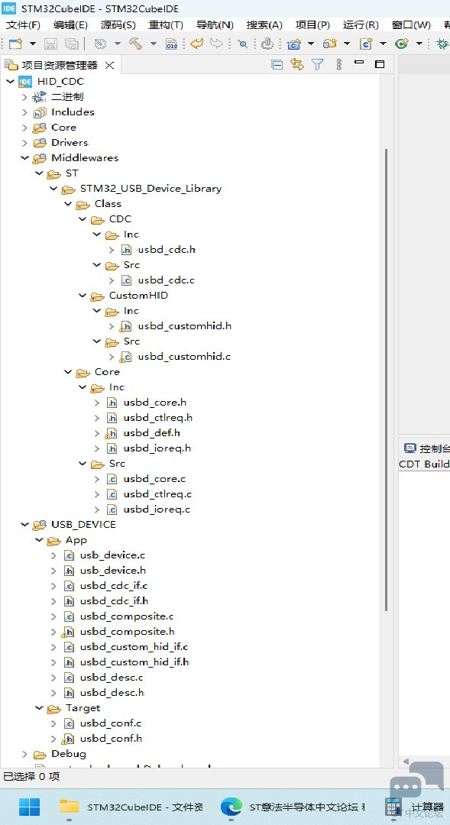Click Collapse All in project explorer

[x=277, y=65]
